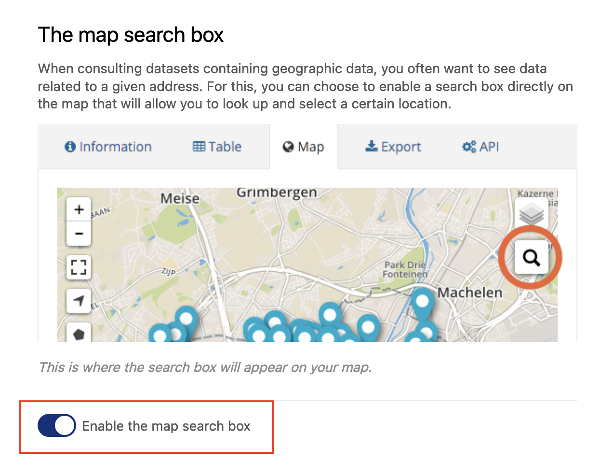Screen dimensions: 614x475
Task: Open the Information tab
Action: coord(108,147)
